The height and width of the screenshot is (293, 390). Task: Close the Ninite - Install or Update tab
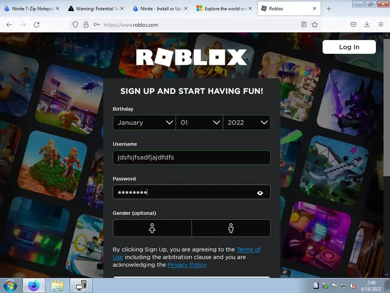(x=186, y=8)
